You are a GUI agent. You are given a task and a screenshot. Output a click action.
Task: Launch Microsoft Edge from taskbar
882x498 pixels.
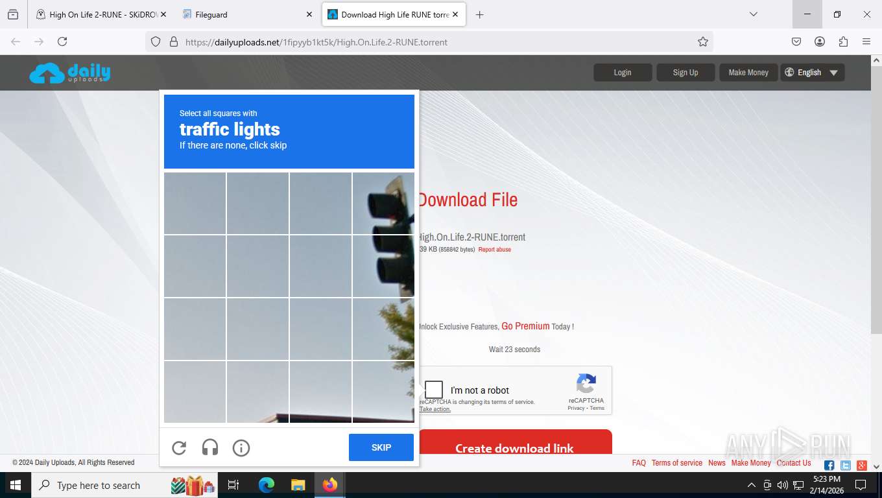[x=266, y=485]
